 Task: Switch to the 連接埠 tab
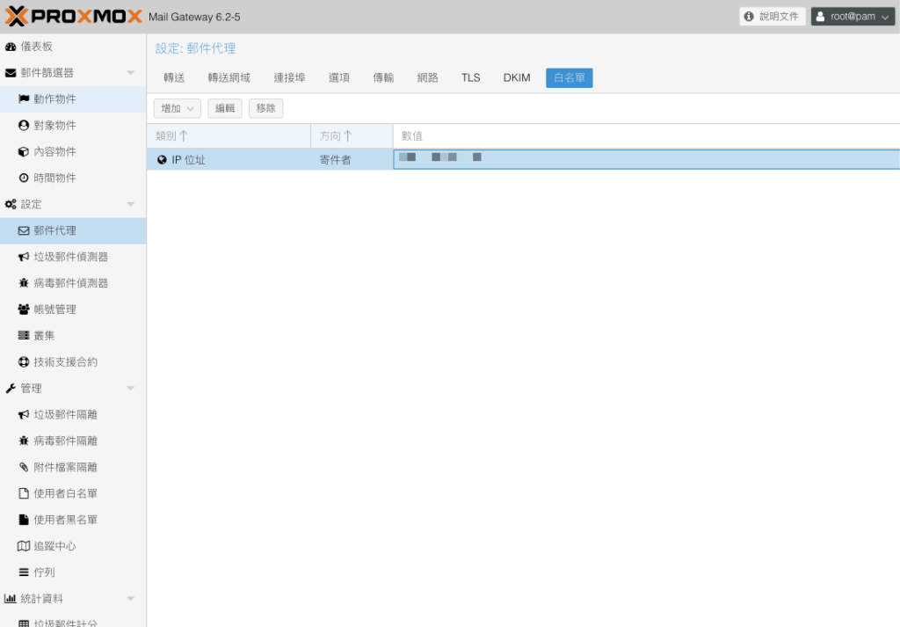tap(289, 78)
